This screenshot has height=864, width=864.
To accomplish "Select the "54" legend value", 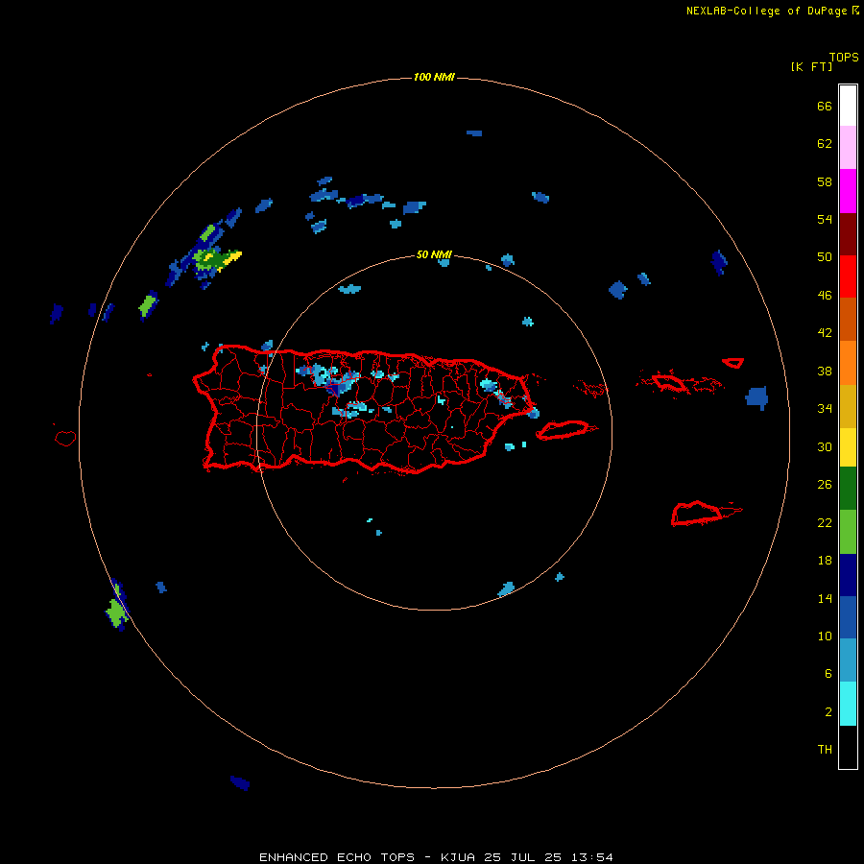I will click(x=825, y=219).
